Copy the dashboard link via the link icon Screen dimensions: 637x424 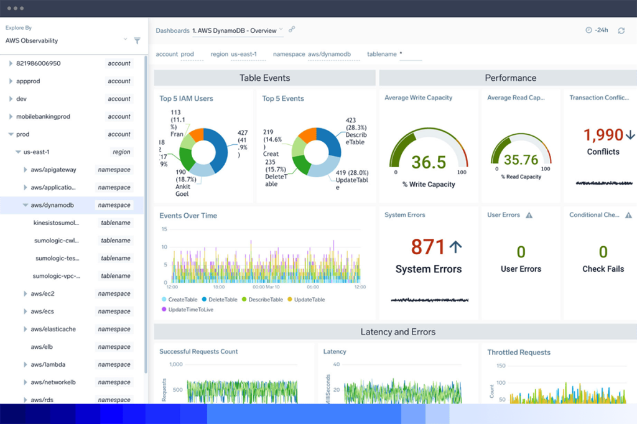pos(291,29)
